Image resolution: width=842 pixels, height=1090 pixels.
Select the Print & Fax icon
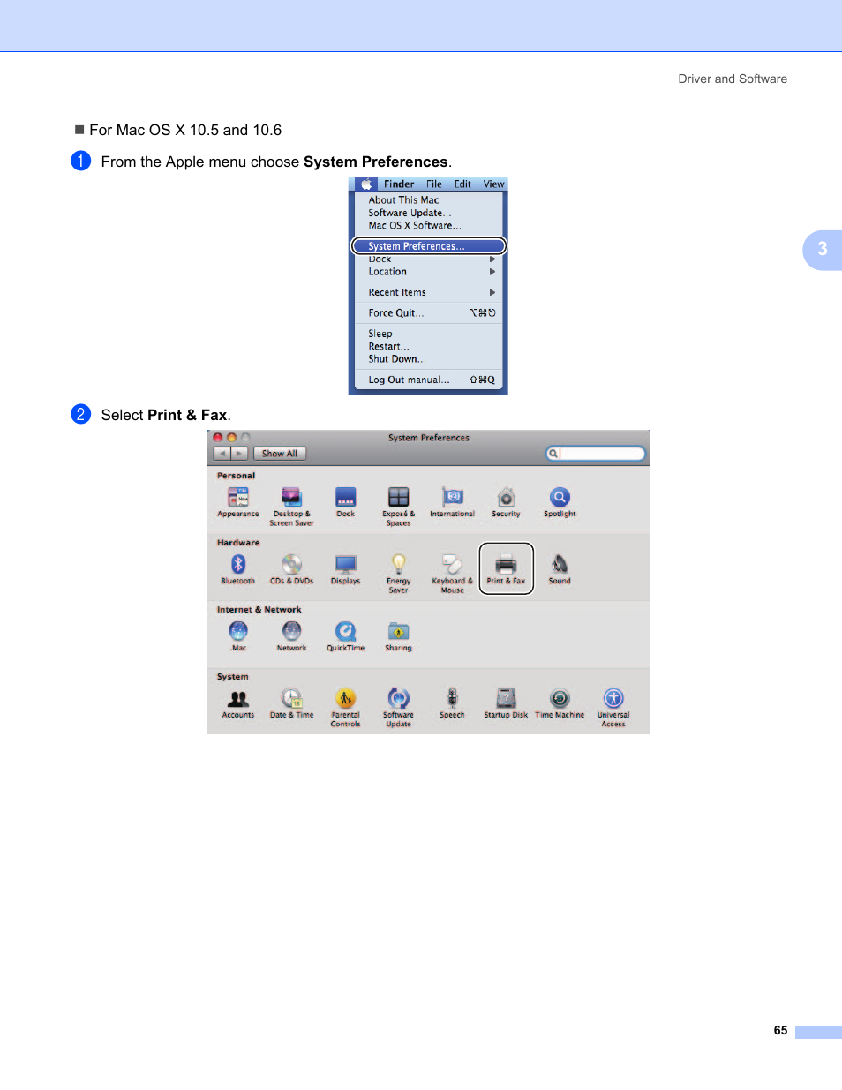point(506,569)
